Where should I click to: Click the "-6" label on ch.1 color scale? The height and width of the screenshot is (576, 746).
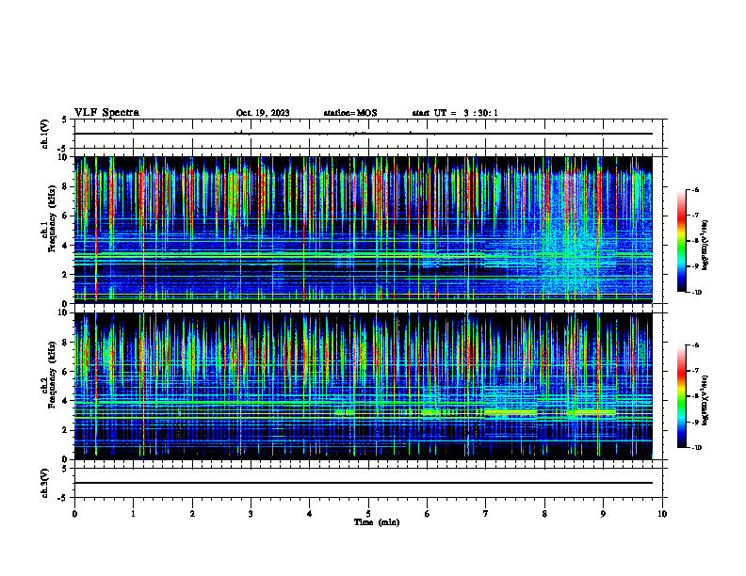click(695, 189)
